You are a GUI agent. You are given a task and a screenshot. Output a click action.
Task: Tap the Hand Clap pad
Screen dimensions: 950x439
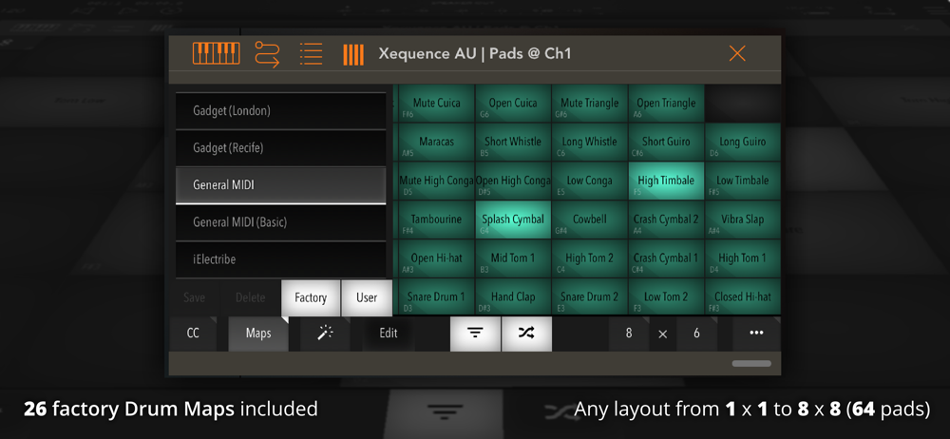[x=513, y=296]
